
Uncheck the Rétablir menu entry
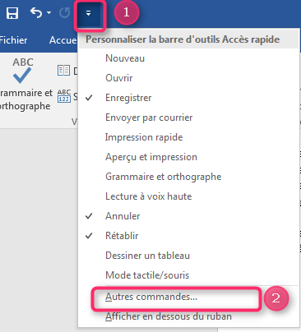click(x=188, y=236)
